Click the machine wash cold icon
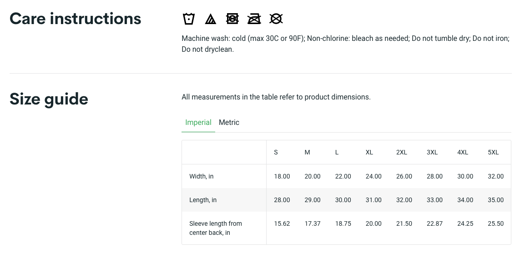This screenshot has height=253, width=520. click(x=189, y=19)
